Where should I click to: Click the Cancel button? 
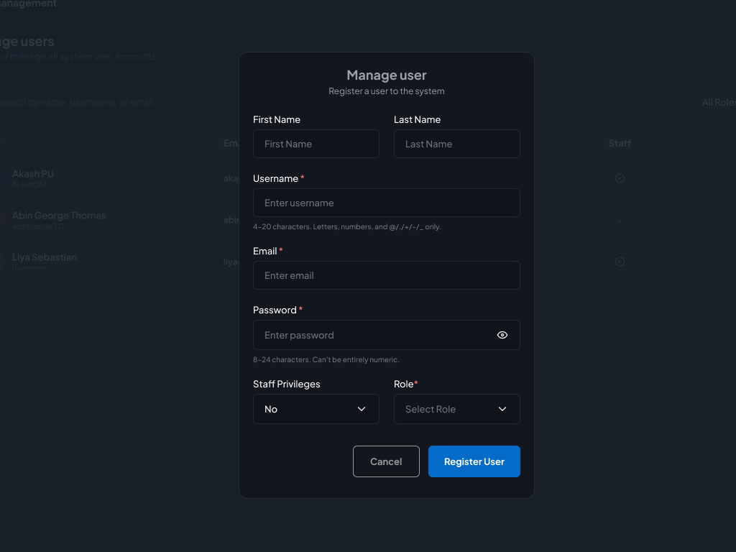pyautogui.click(x=386, y=461)
